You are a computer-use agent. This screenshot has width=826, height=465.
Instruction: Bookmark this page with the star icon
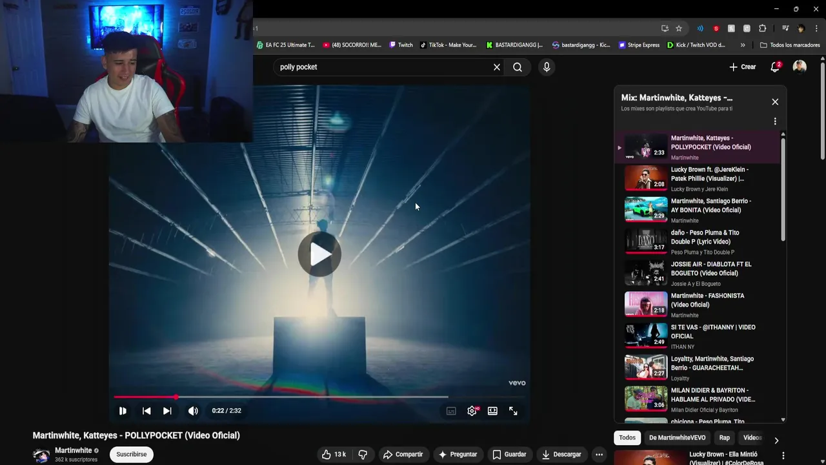679,28
